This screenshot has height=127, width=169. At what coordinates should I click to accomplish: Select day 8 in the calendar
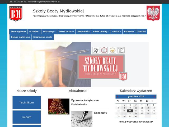[x=124, y=108]
